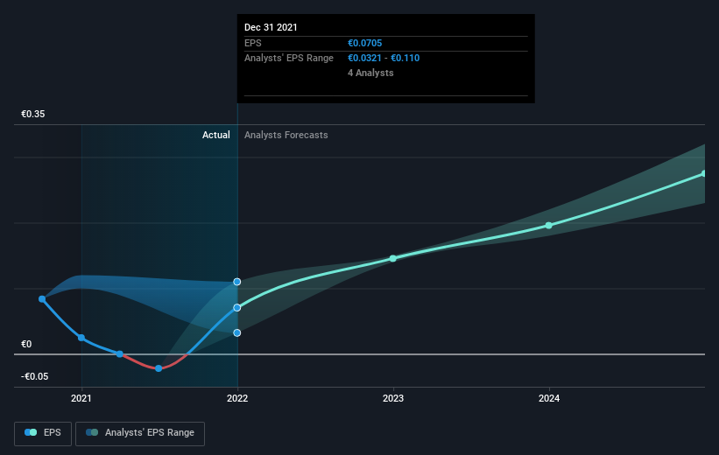Click the -€0.05 y-axis label

pyautogui.click(x=34, y=376)
